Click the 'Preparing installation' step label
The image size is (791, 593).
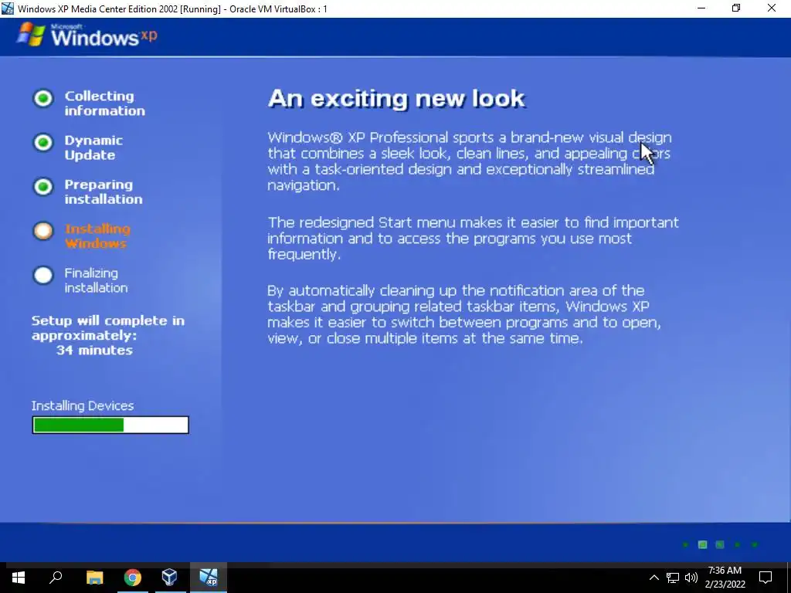(104, 192)
